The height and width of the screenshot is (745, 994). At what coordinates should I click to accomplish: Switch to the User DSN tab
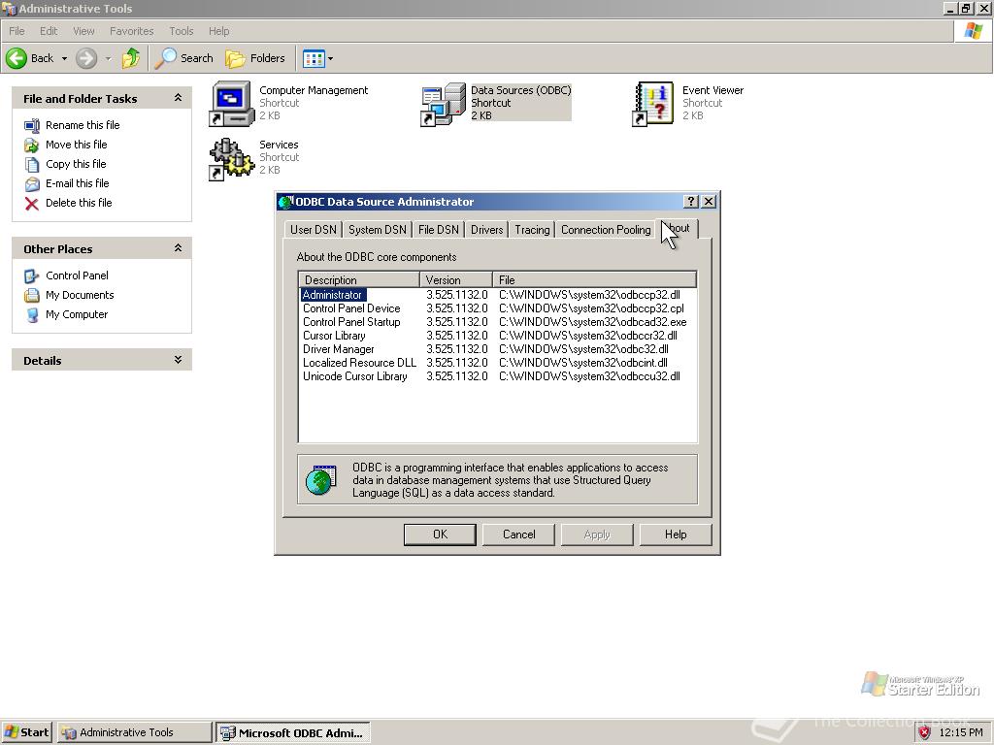(x=314, y=229)
